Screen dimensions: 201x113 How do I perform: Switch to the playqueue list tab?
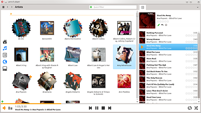(x=143, y=7)
